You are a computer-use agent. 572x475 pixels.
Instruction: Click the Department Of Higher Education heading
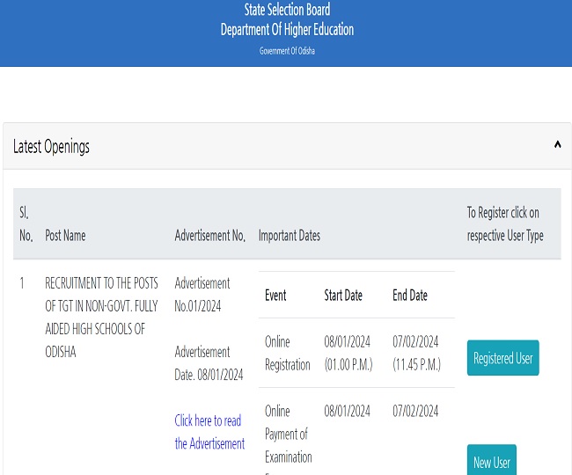287,30
